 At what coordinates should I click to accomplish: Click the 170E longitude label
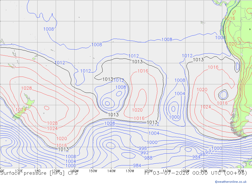[19, 171]
